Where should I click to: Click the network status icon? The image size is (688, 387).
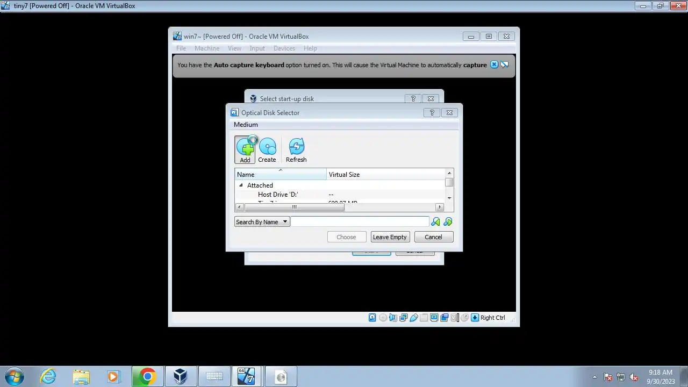tap(403, 318)
